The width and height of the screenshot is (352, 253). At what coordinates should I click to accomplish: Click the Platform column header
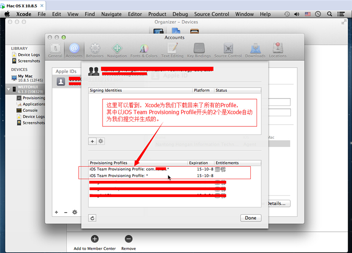(x=203, y=90)
